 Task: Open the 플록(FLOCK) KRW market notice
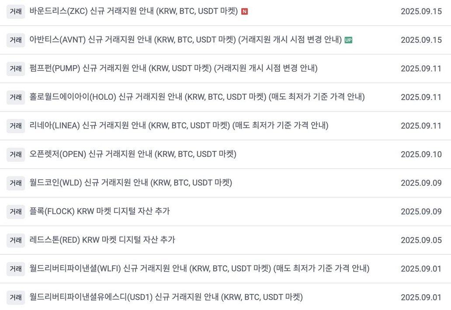click(x=100, y=211)
